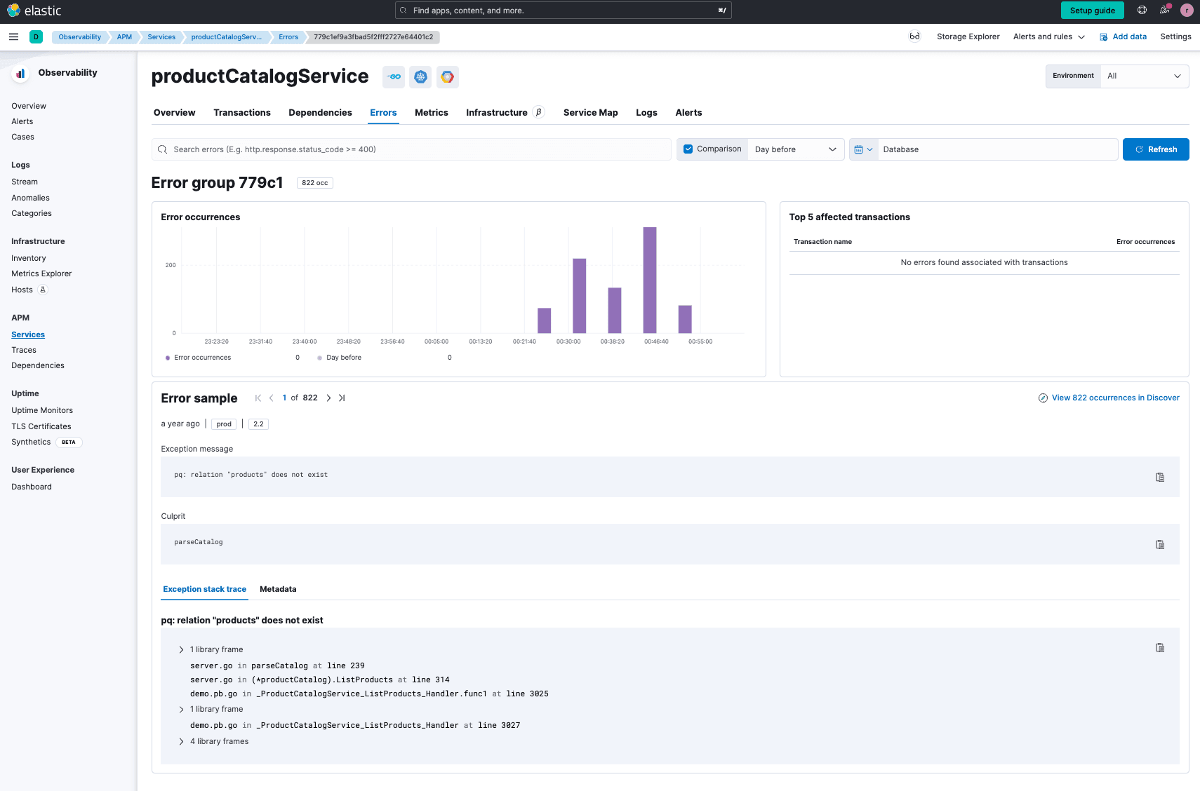Viewport: 1200px width, 791px height.
Task: Open the hamburger navigation menu
Action: point(13,36)
